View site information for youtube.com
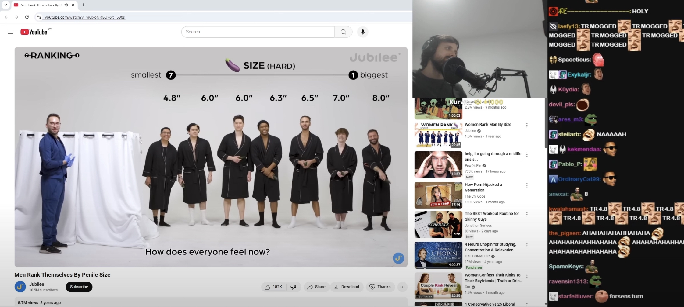 coord(39,17)
